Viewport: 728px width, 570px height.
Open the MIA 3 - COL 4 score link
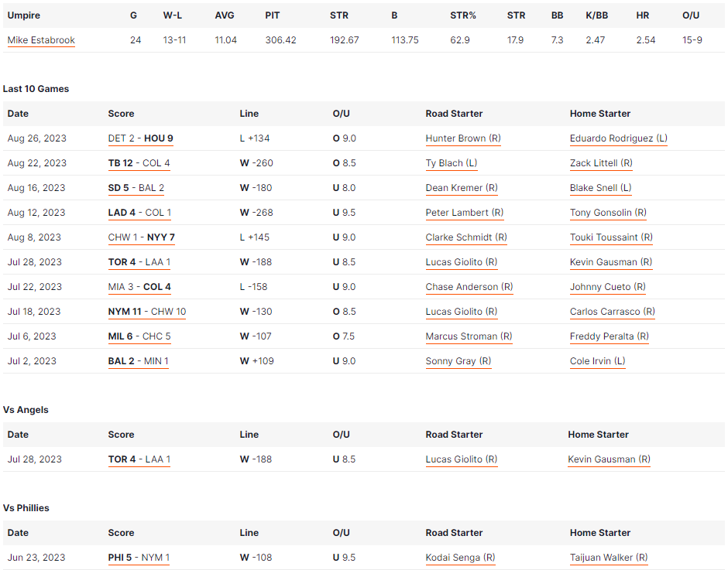point(139,287)
